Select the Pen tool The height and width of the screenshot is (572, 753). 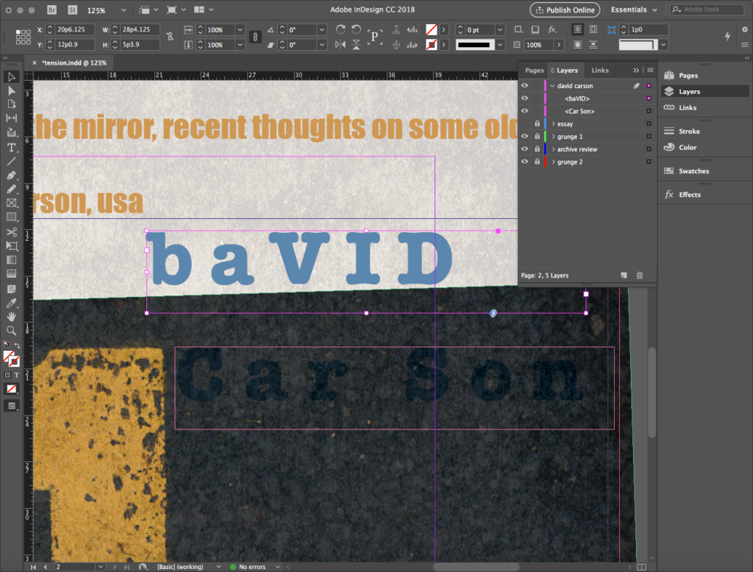pos(12,175)
